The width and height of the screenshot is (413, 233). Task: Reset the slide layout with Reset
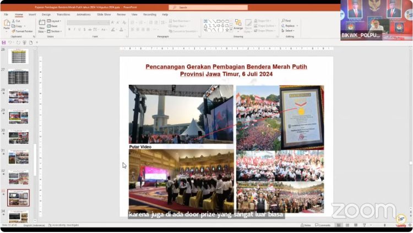pos(52,26)
